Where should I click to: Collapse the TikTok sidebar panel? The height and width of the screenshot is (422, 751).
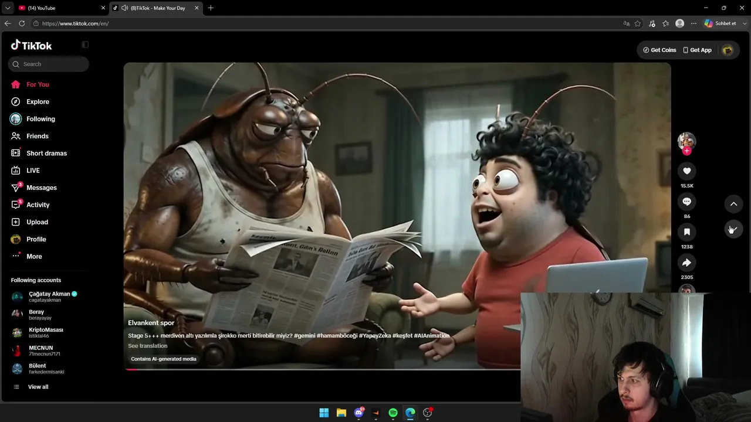[85, 45]
